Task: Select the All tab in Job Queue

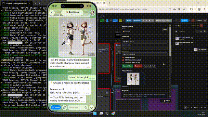Action: pyautogui.click(x=176, y=31)
